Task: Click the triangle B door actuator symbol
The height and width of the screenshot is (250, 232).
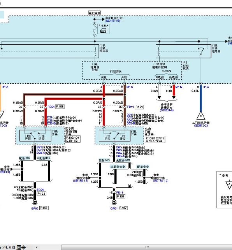Action: pos(201,116)
